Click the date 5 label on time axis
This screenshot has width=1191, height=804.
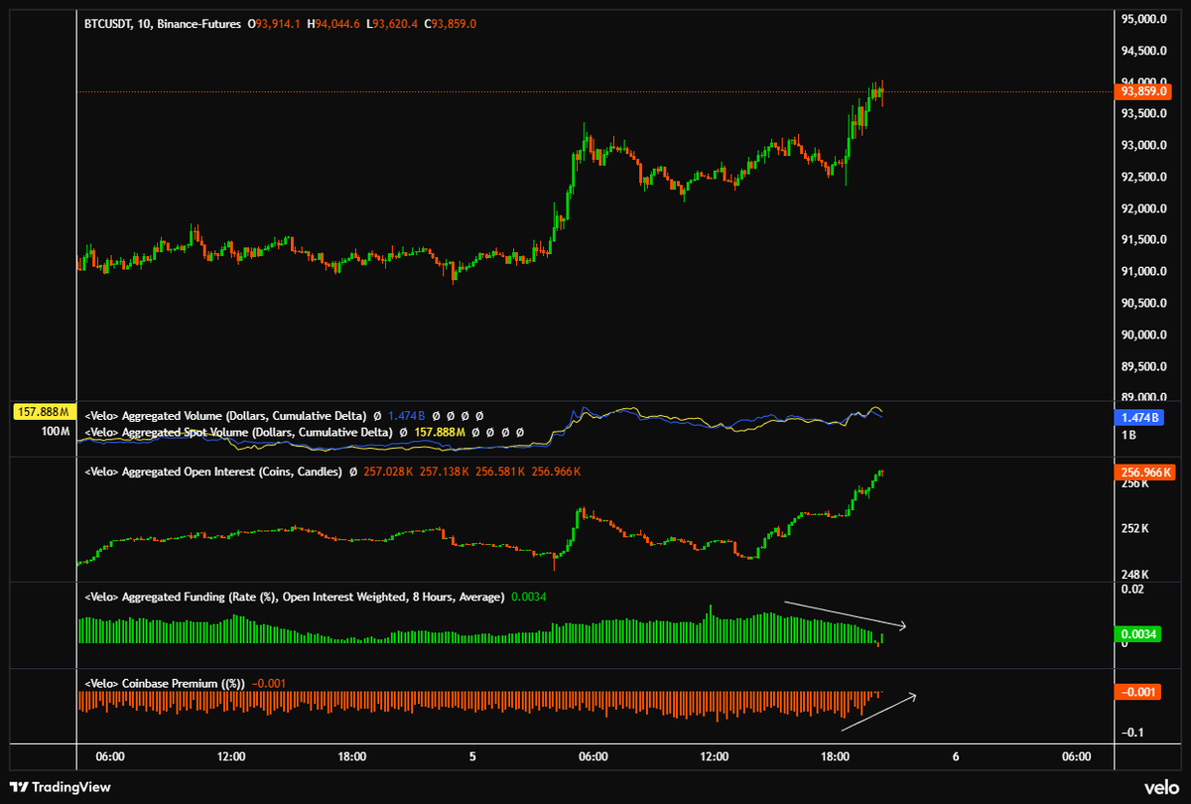pyautogui.click(x=472, y=756)
